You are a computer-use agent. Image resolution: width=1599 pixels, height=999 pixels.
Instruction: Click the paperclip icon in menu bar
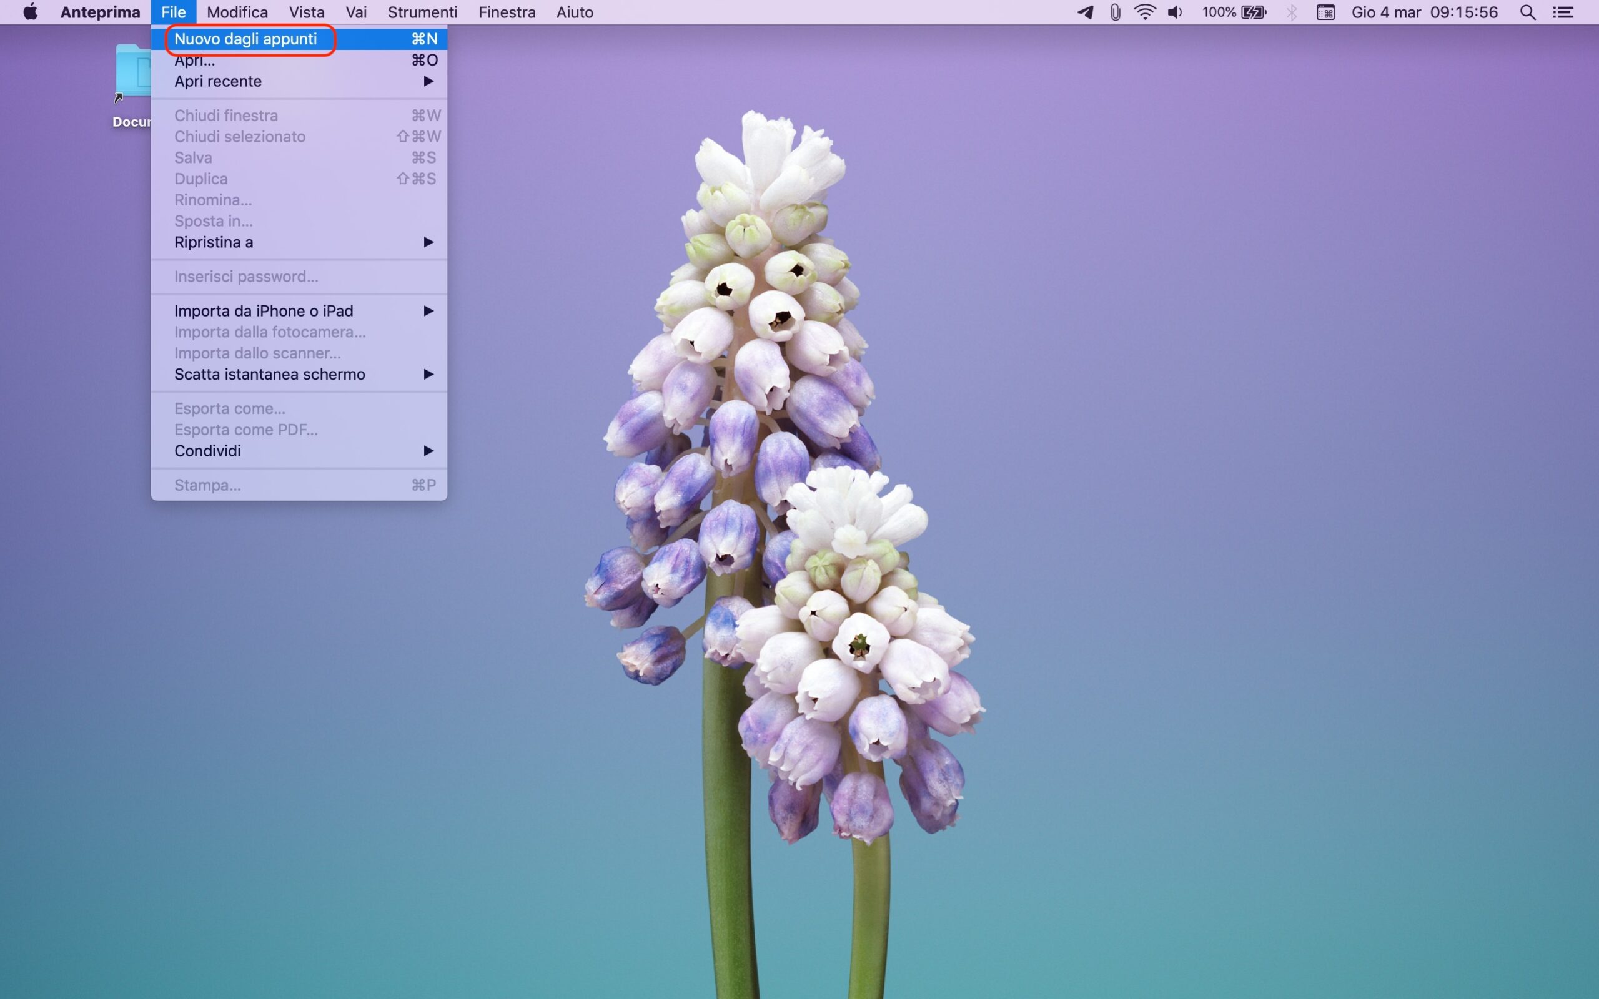click(1115, 12)
